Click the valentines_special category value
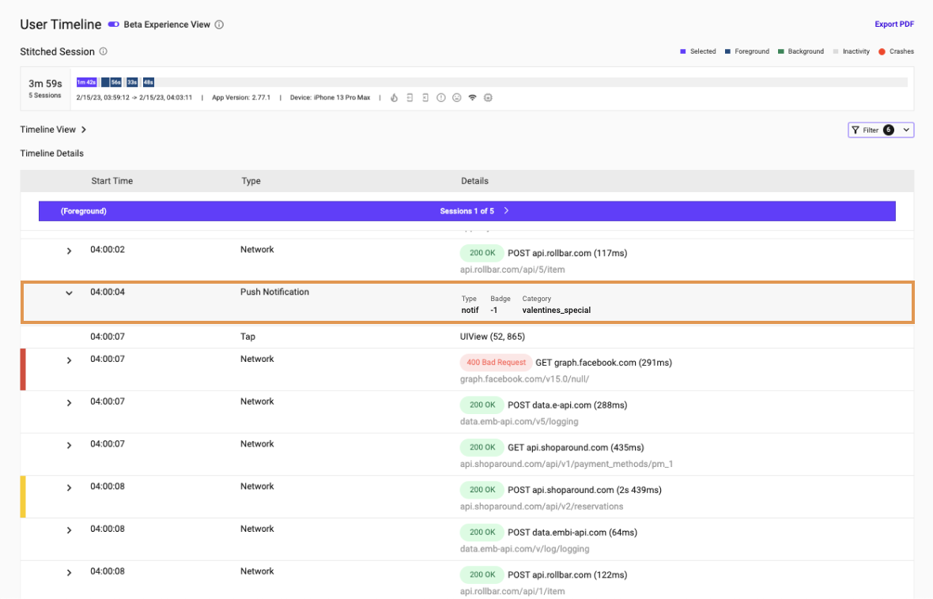 (x=557, y=310)
